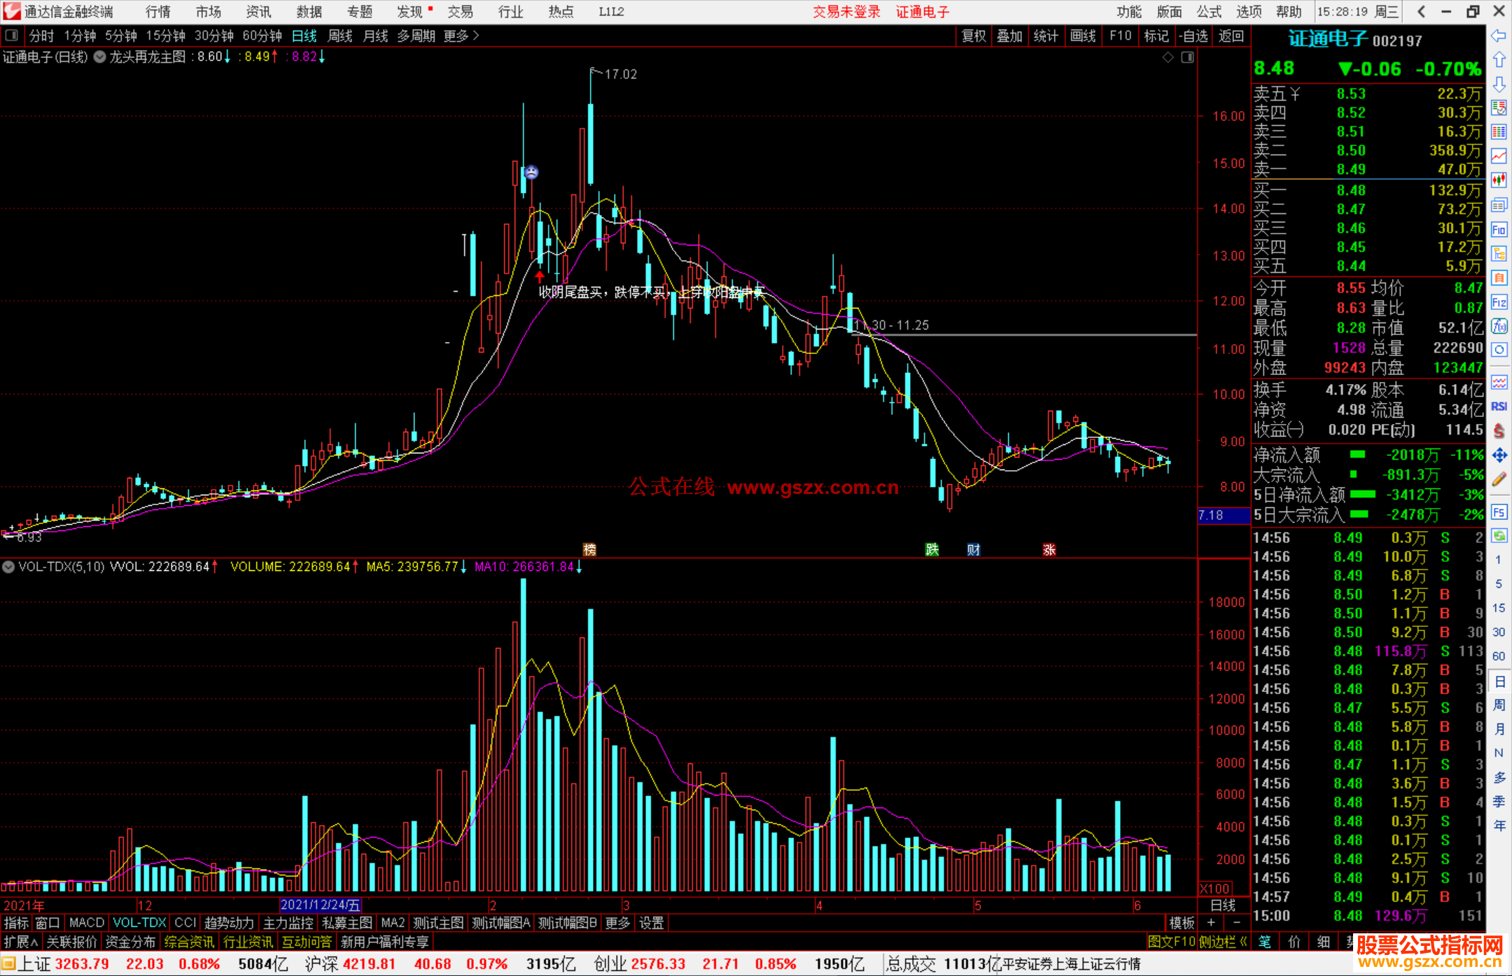Switch to the MACD indicator tab
This screenshot has width=1512, height=976.
tap(87, 923)
